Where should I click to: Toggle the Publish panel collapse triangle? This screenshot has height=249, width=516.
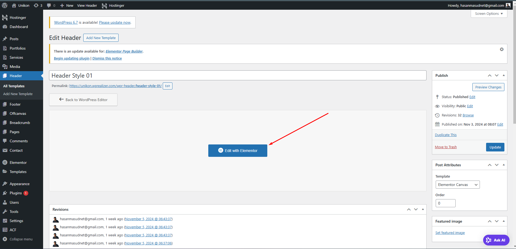tap(504, 75)
